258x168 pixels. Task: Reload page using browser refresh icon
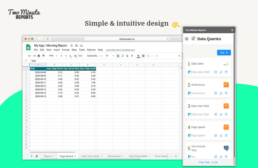[x=167, y=39]
